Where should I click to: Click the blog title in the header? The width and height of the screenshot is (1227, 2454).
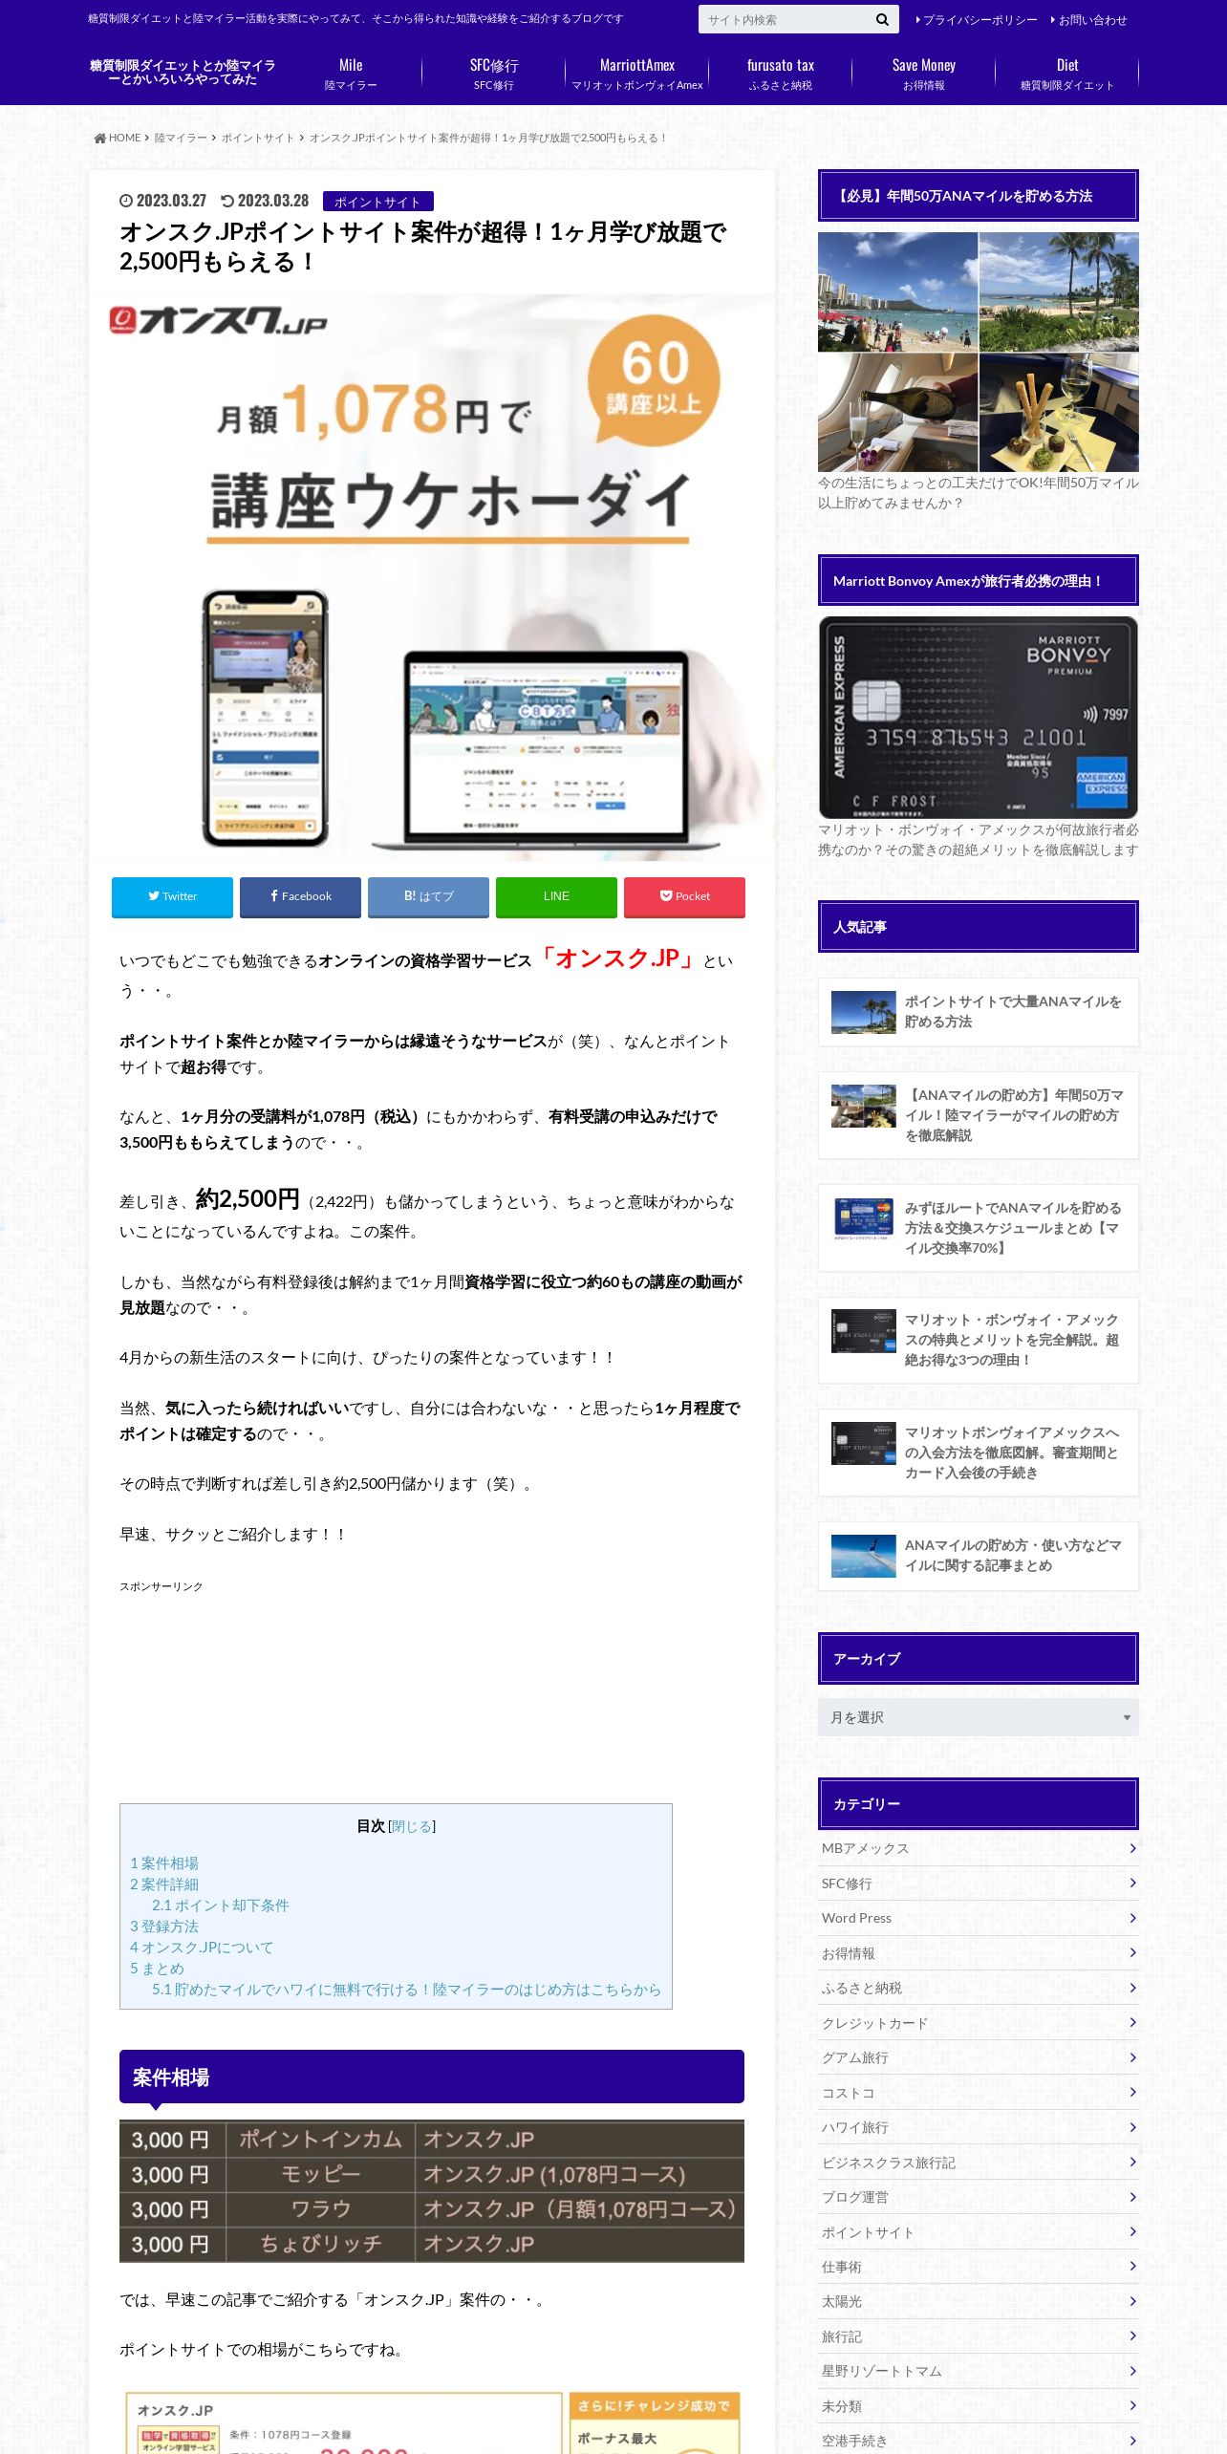point(183,73)
